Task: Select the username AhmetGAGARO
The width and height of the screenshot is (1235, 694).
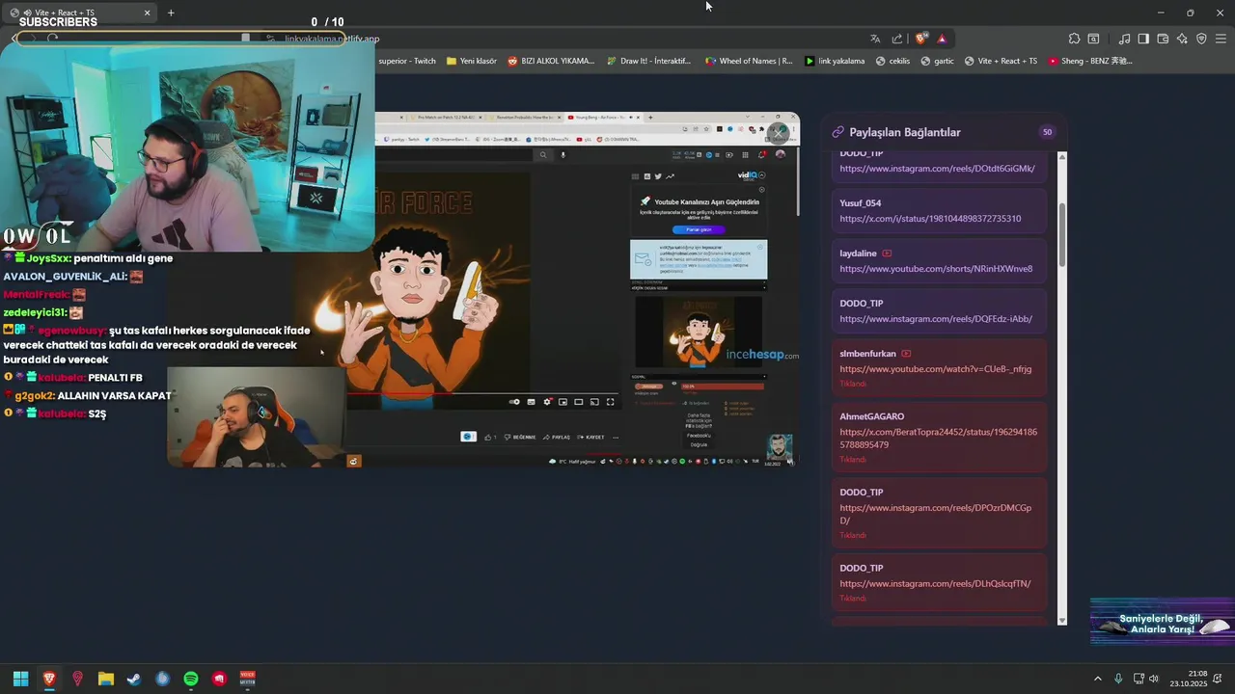Action: tap(872, 417)
